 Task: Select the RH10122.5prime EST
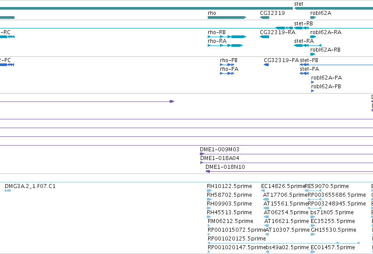[210, 191]
